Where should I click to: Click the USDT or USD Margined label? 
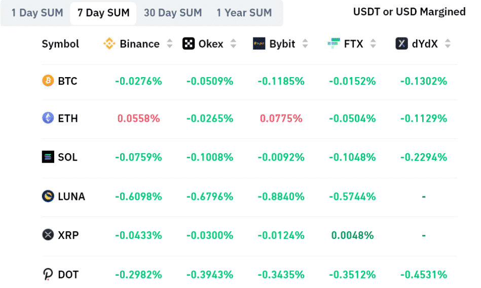(409, 12)
